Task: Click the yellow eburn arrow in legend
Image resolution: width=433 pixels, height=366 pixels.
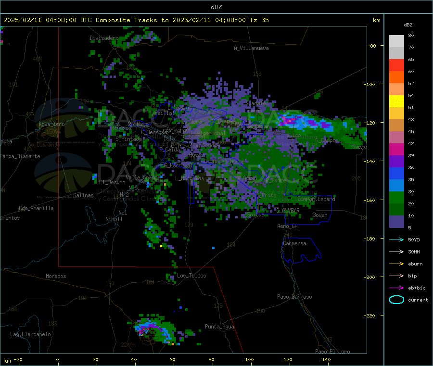Action: pos(396,264)
